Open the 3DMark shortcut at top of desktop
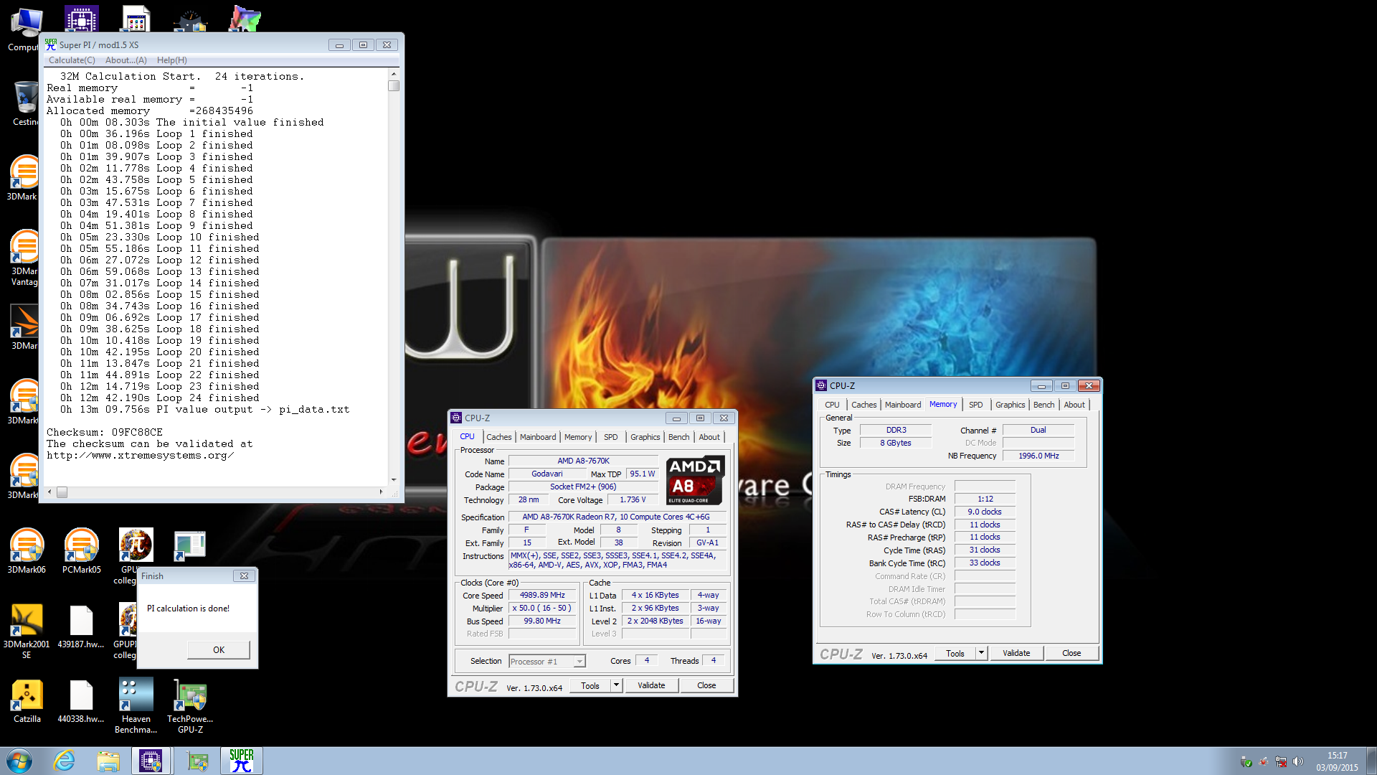 click(24, 178)
